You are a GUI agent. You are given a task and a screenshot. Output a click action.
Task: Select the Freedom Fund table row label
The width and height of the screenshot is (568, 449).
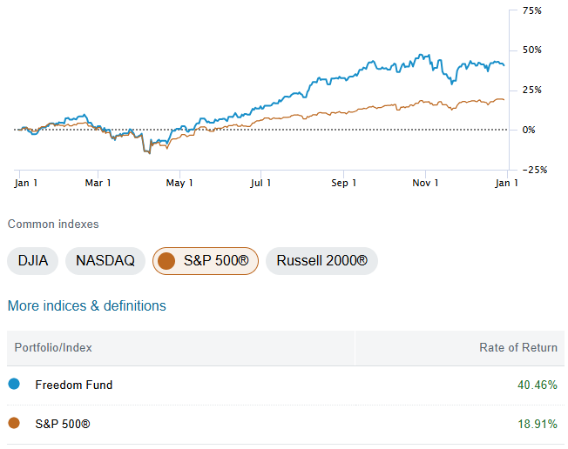74,385
